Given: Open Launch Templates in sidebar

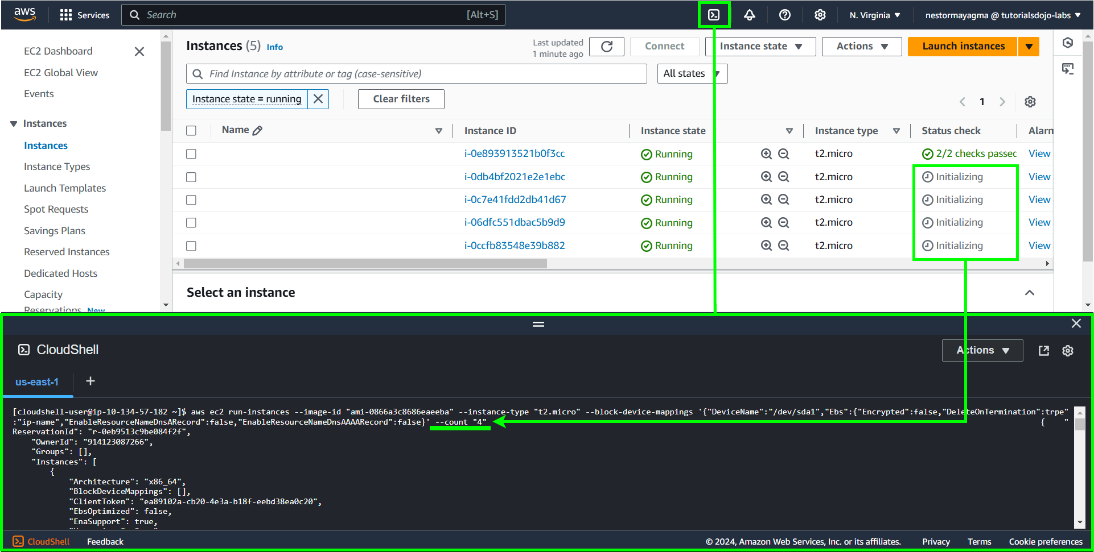Looking at the screenshot, I should 65,188.
